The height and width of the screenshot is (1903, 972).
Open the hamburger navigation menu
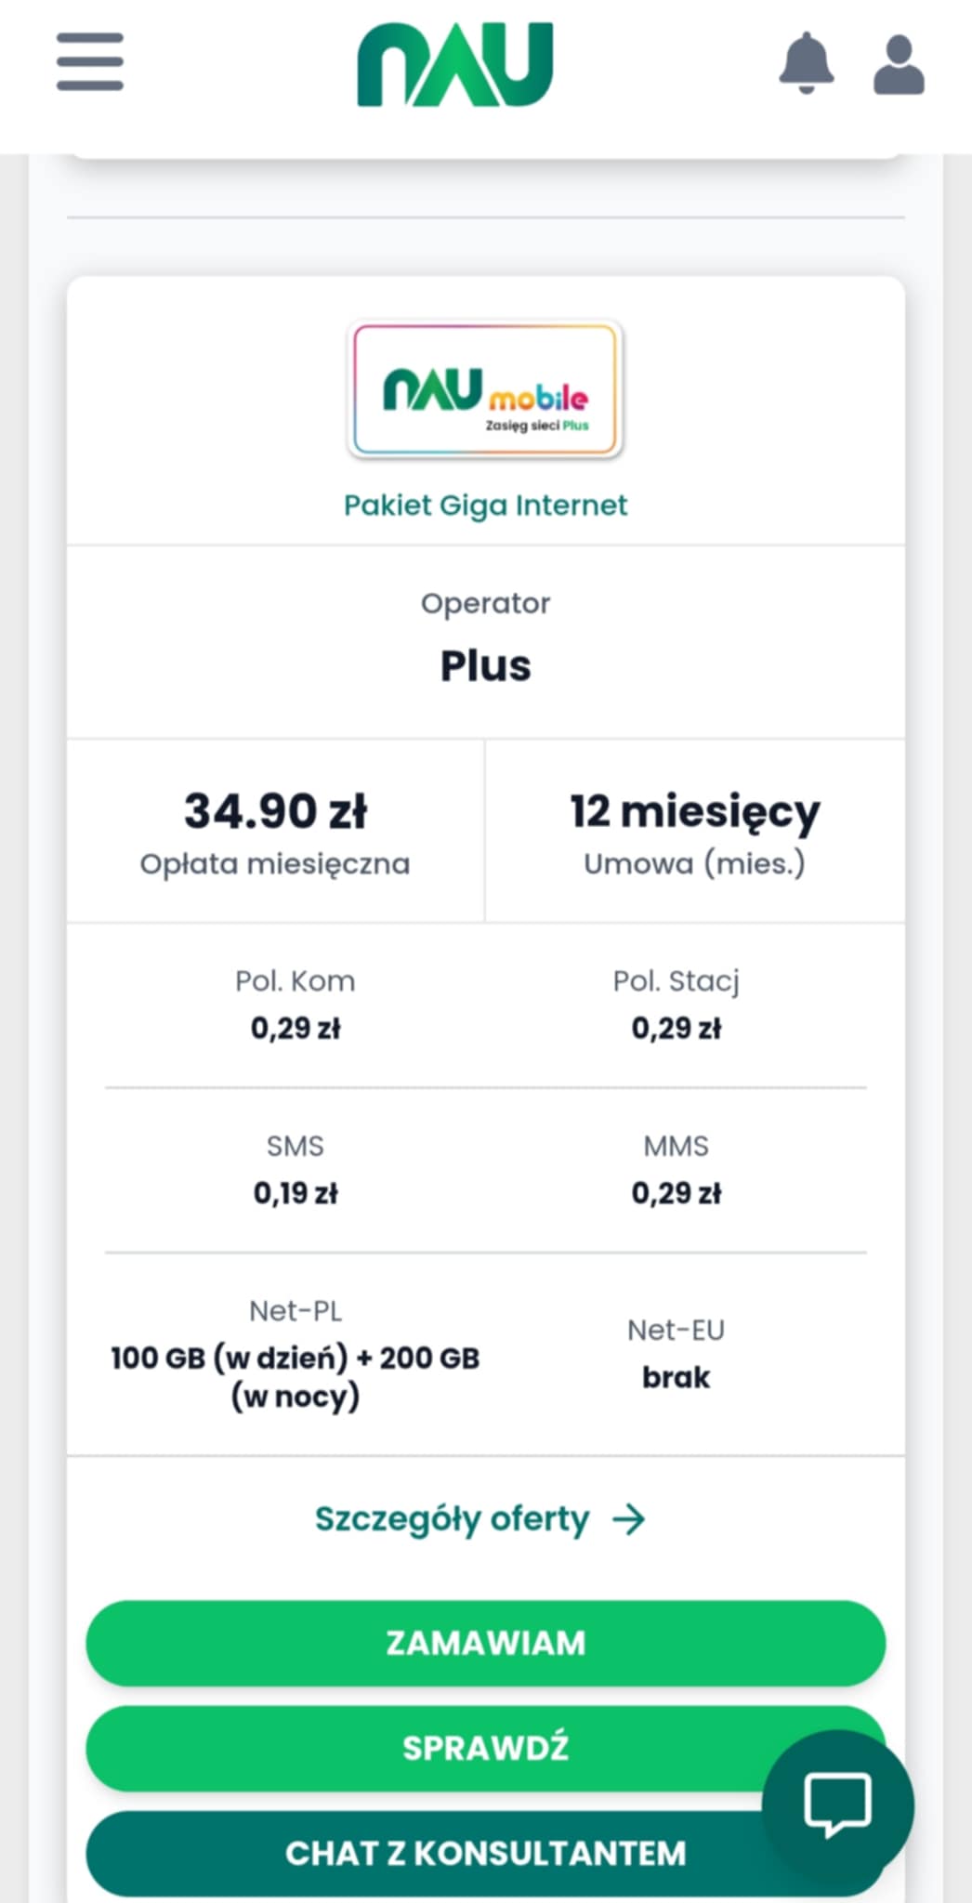pos(89,62)
